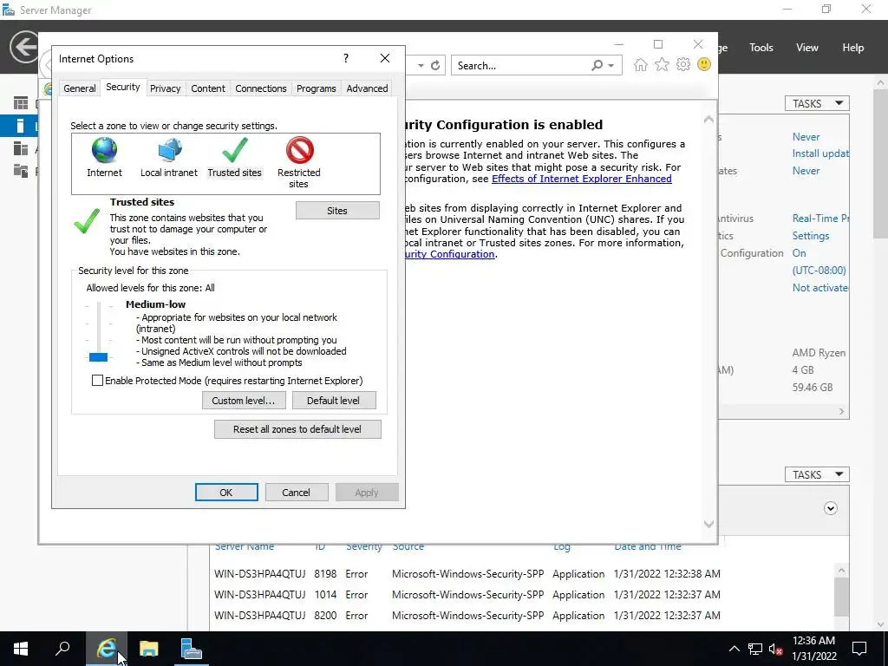Select the File and Storage Services sidebar icon
The image size is (888, 666).
[x=21, y=171]
